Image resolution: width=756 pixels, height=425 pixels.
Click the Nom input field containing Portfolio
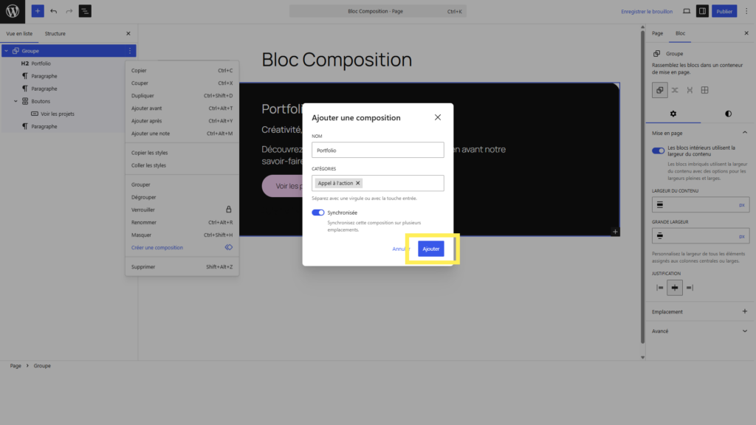tap(377, 150)
